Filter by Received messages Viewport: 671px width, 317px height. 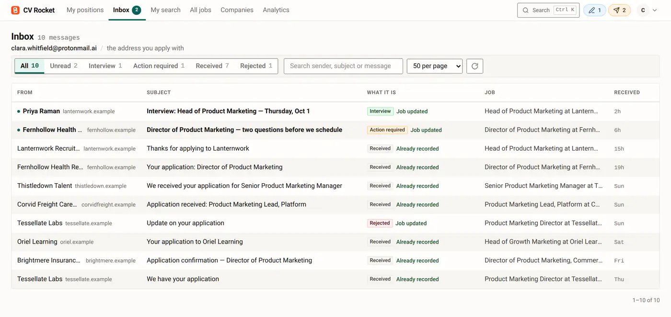click(x=212, y=66)
